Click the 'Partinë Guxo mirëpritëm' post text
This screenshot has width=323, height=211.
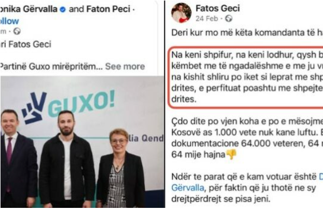[51, 66]
